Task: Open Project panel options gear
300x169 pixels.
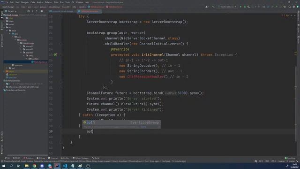Action: click(42, 11)
